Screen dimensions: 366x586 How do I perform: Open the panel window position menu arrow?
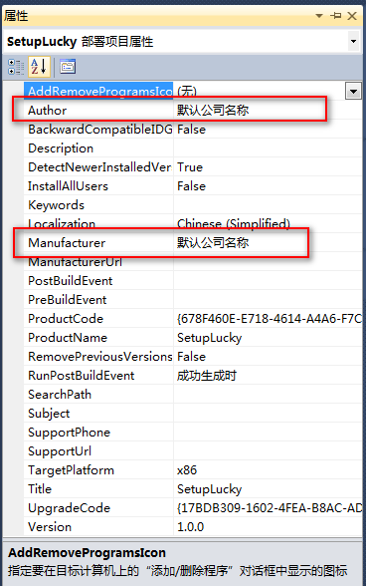[x=319, y=16]
